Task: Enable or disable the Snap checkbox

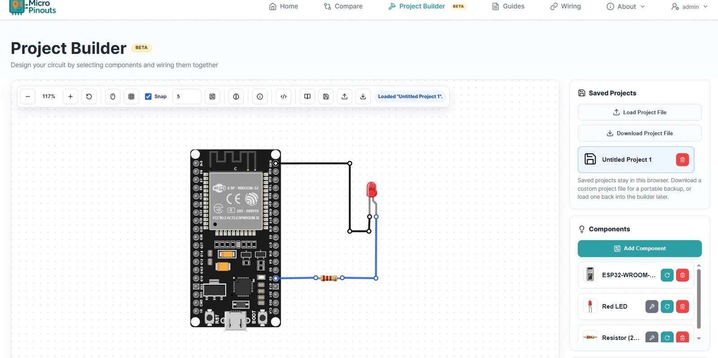Action: coord(148,96)
